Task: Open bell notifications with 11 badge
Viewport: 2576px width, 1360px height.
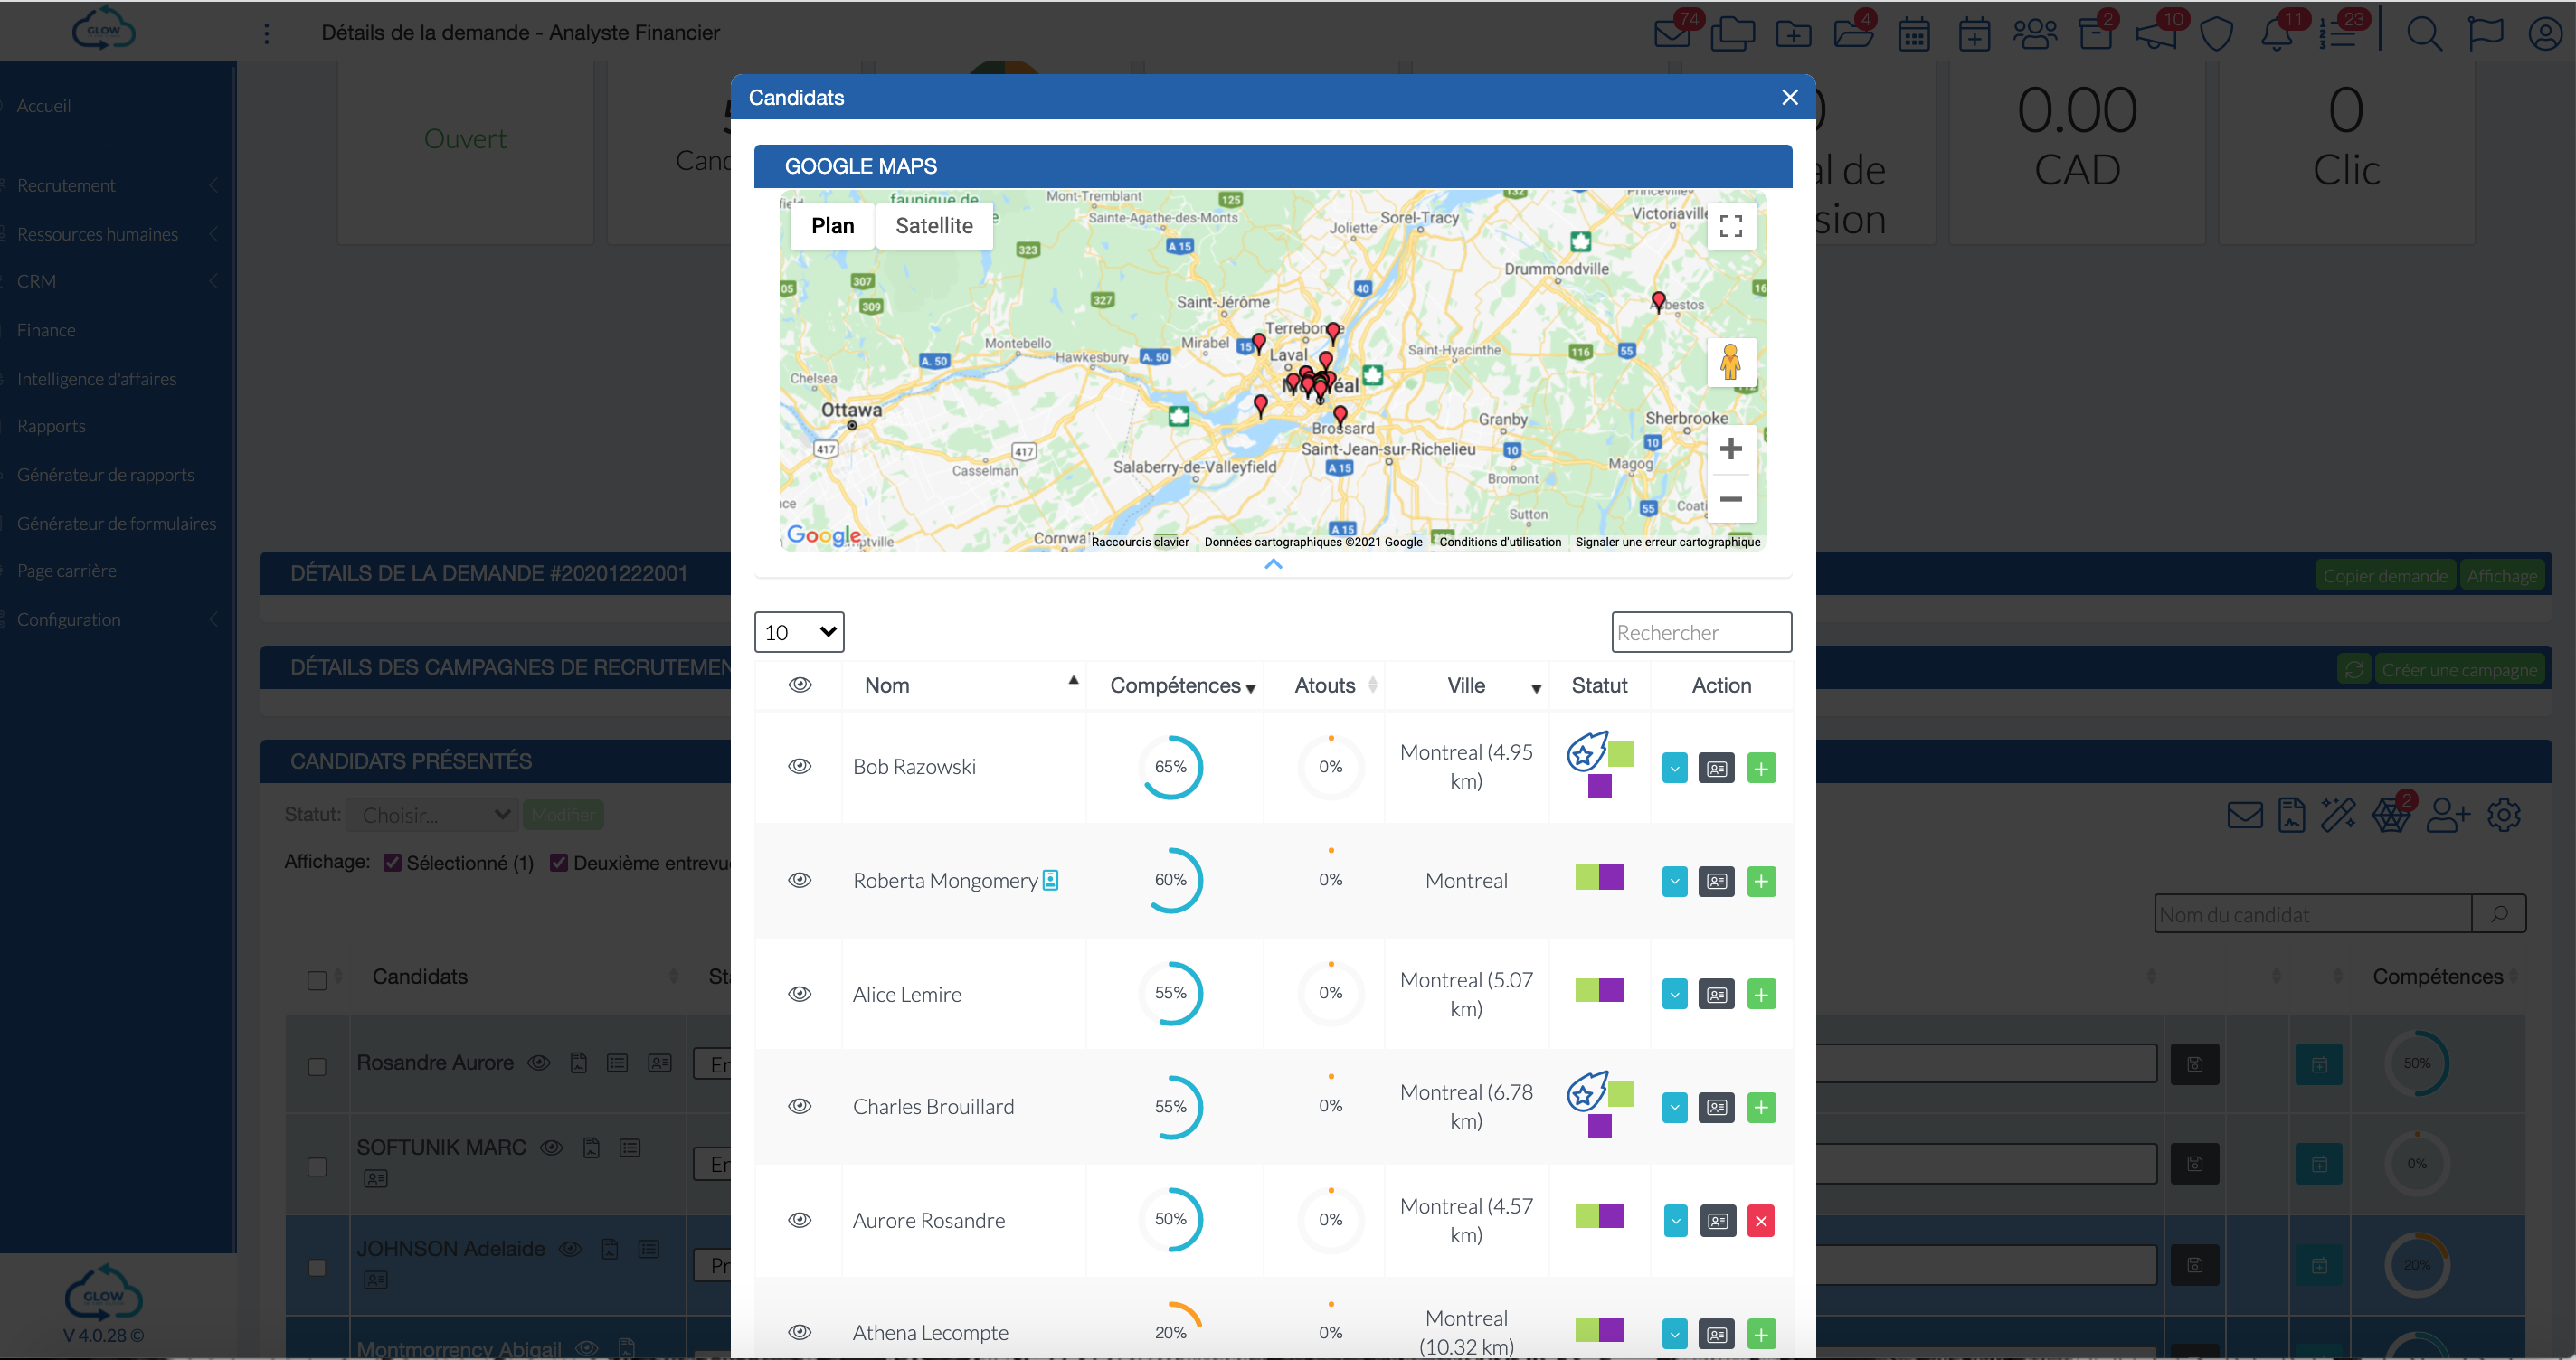Action: tap(2277, 34)
